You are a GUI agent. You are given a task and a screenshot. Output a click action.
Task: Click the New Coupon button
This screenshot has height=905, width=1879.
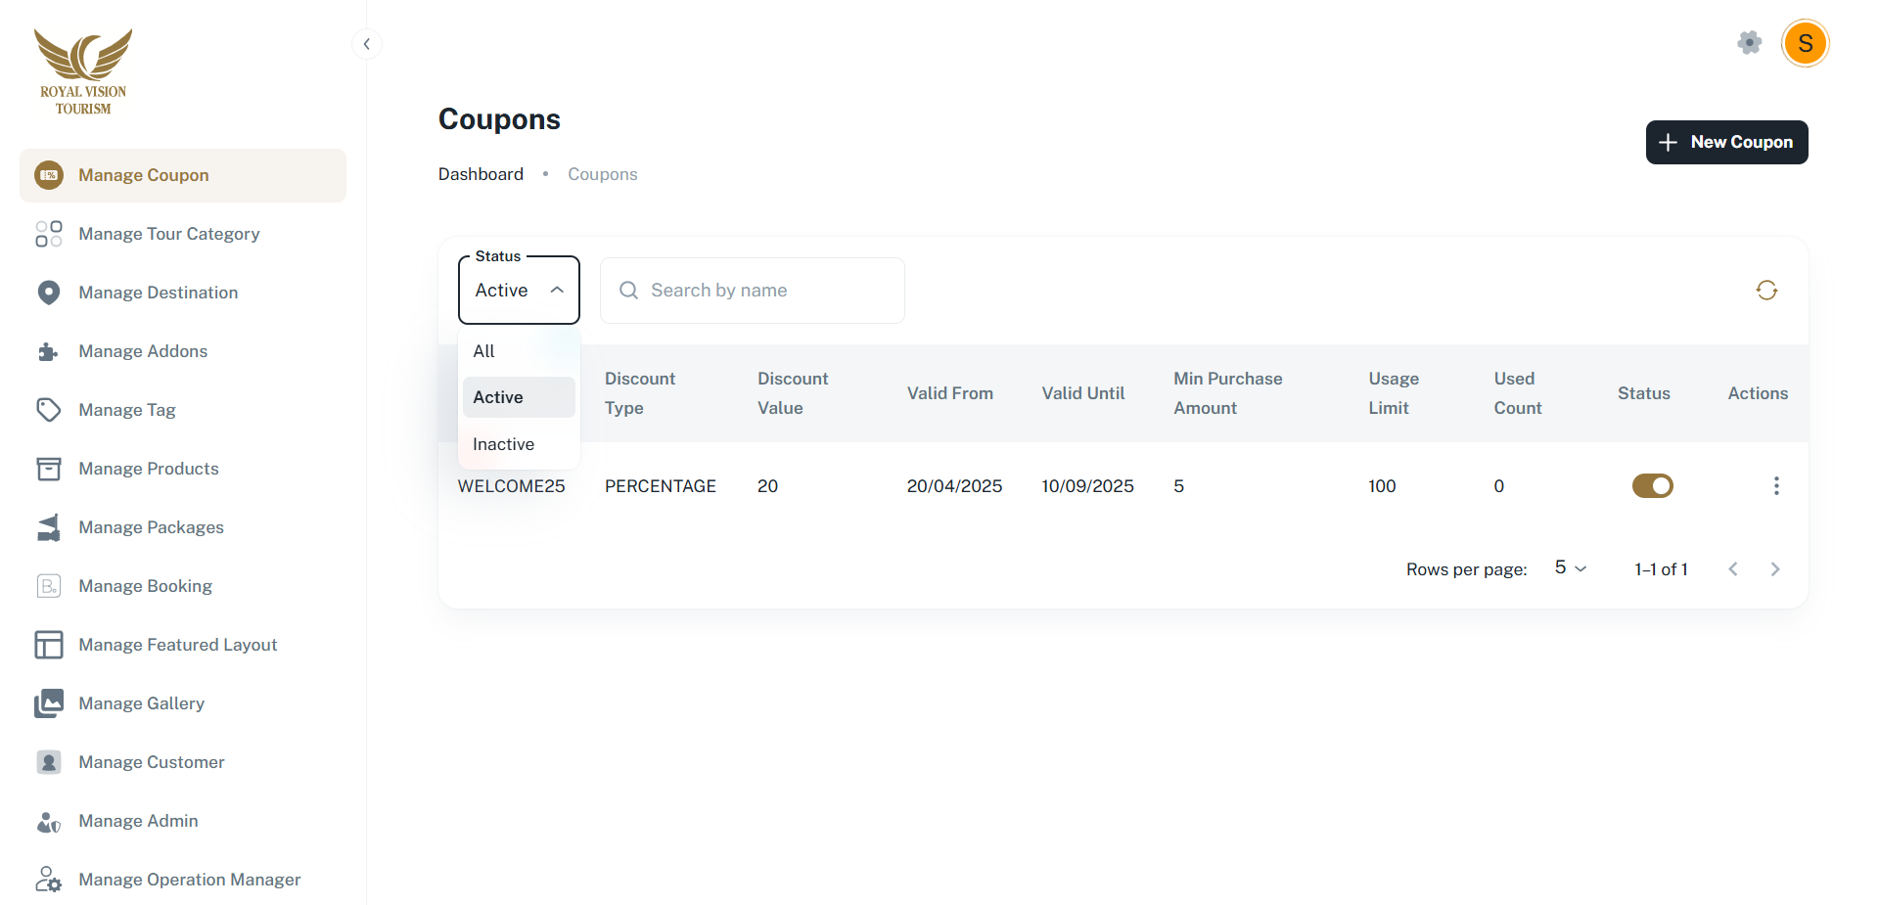point(1726,142)
